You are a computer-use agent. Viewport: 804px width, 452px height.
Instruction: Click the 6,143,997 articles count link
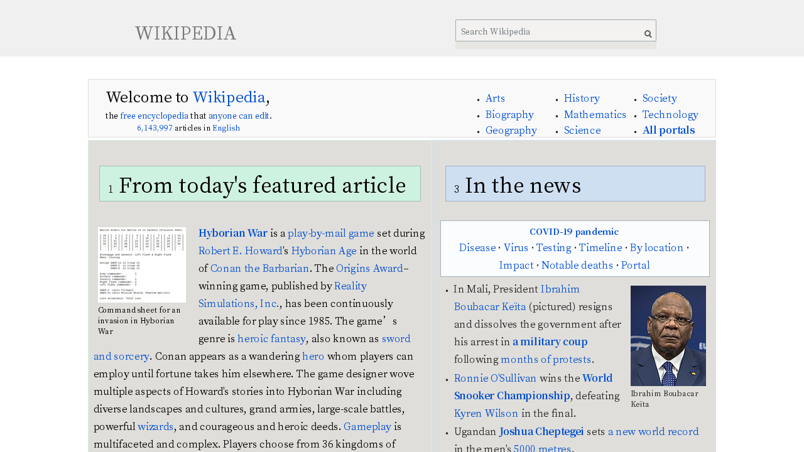(155, 128)
